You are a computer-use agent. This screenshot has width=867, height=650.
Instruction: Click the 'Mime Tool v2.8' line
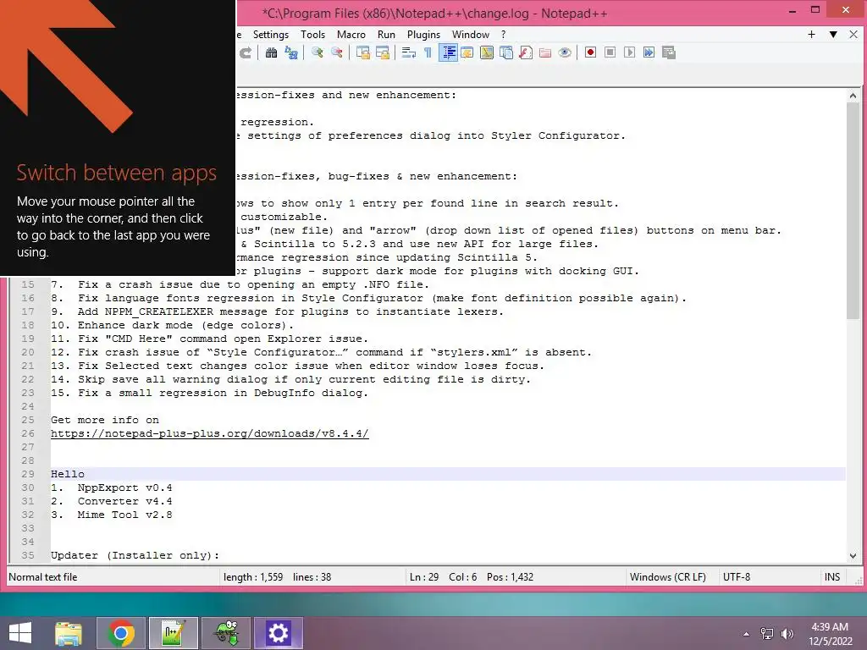(x=111, y=515)
